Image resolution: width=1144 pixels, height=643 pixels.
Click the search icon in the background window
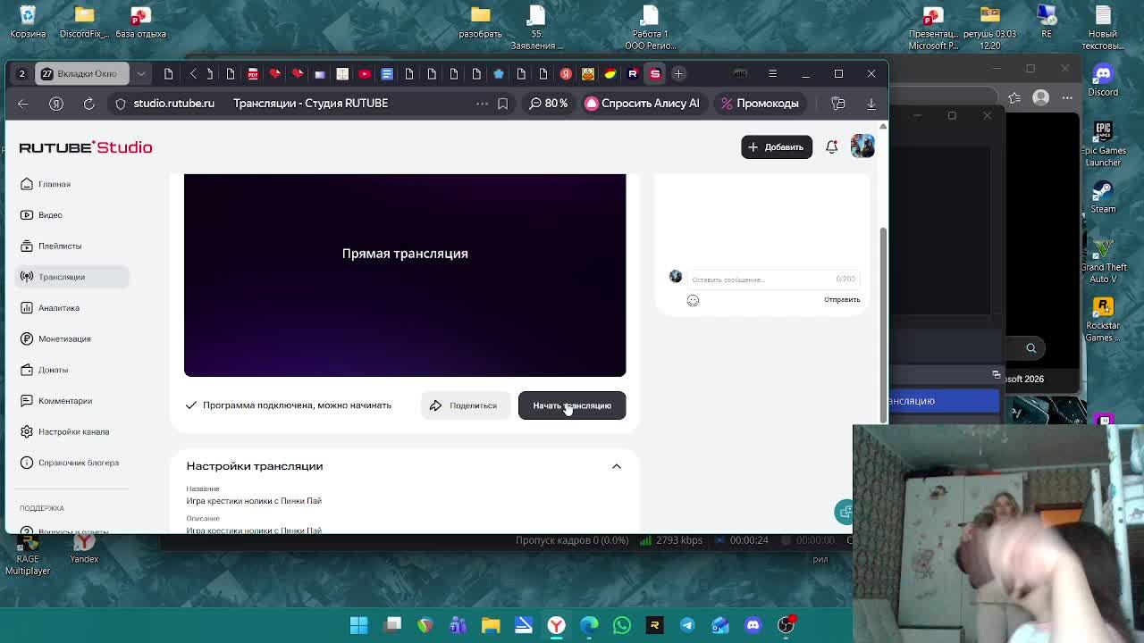(1031, 348)
